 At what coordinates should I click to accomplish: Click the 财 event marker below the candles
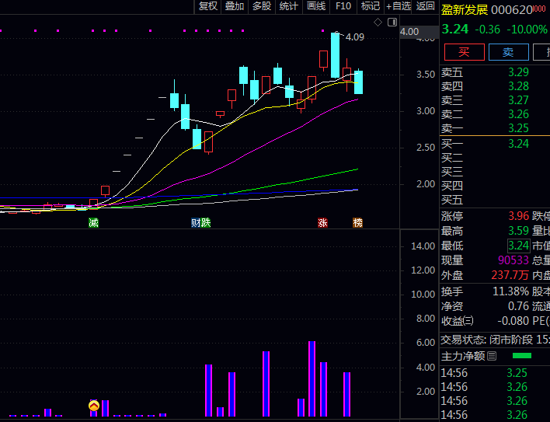196,223
